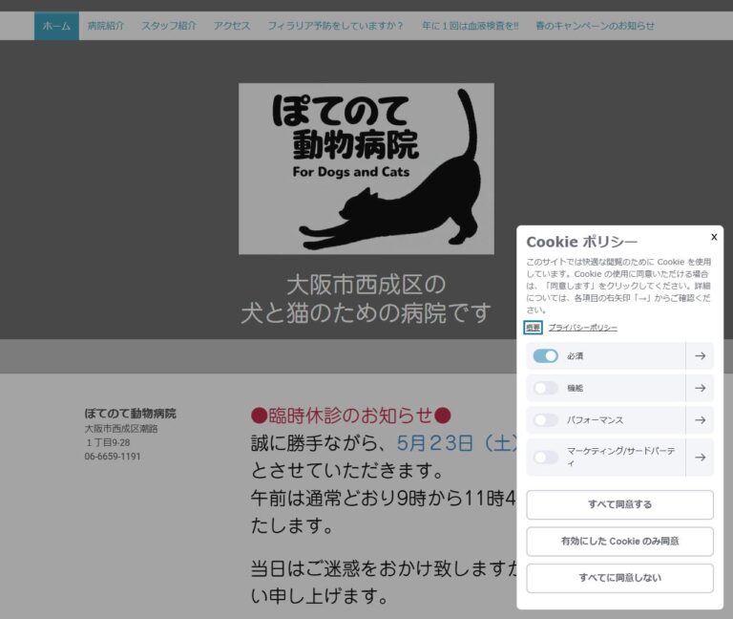Open the アクセス menu item
This screenshot has width=733, height=619.
coord(232,26)
